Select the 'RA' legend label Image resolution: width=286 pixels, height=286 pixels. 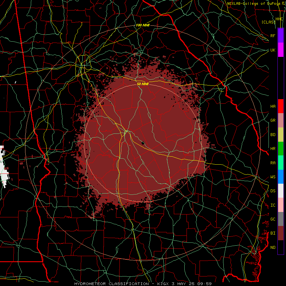(x=273, y=163)
